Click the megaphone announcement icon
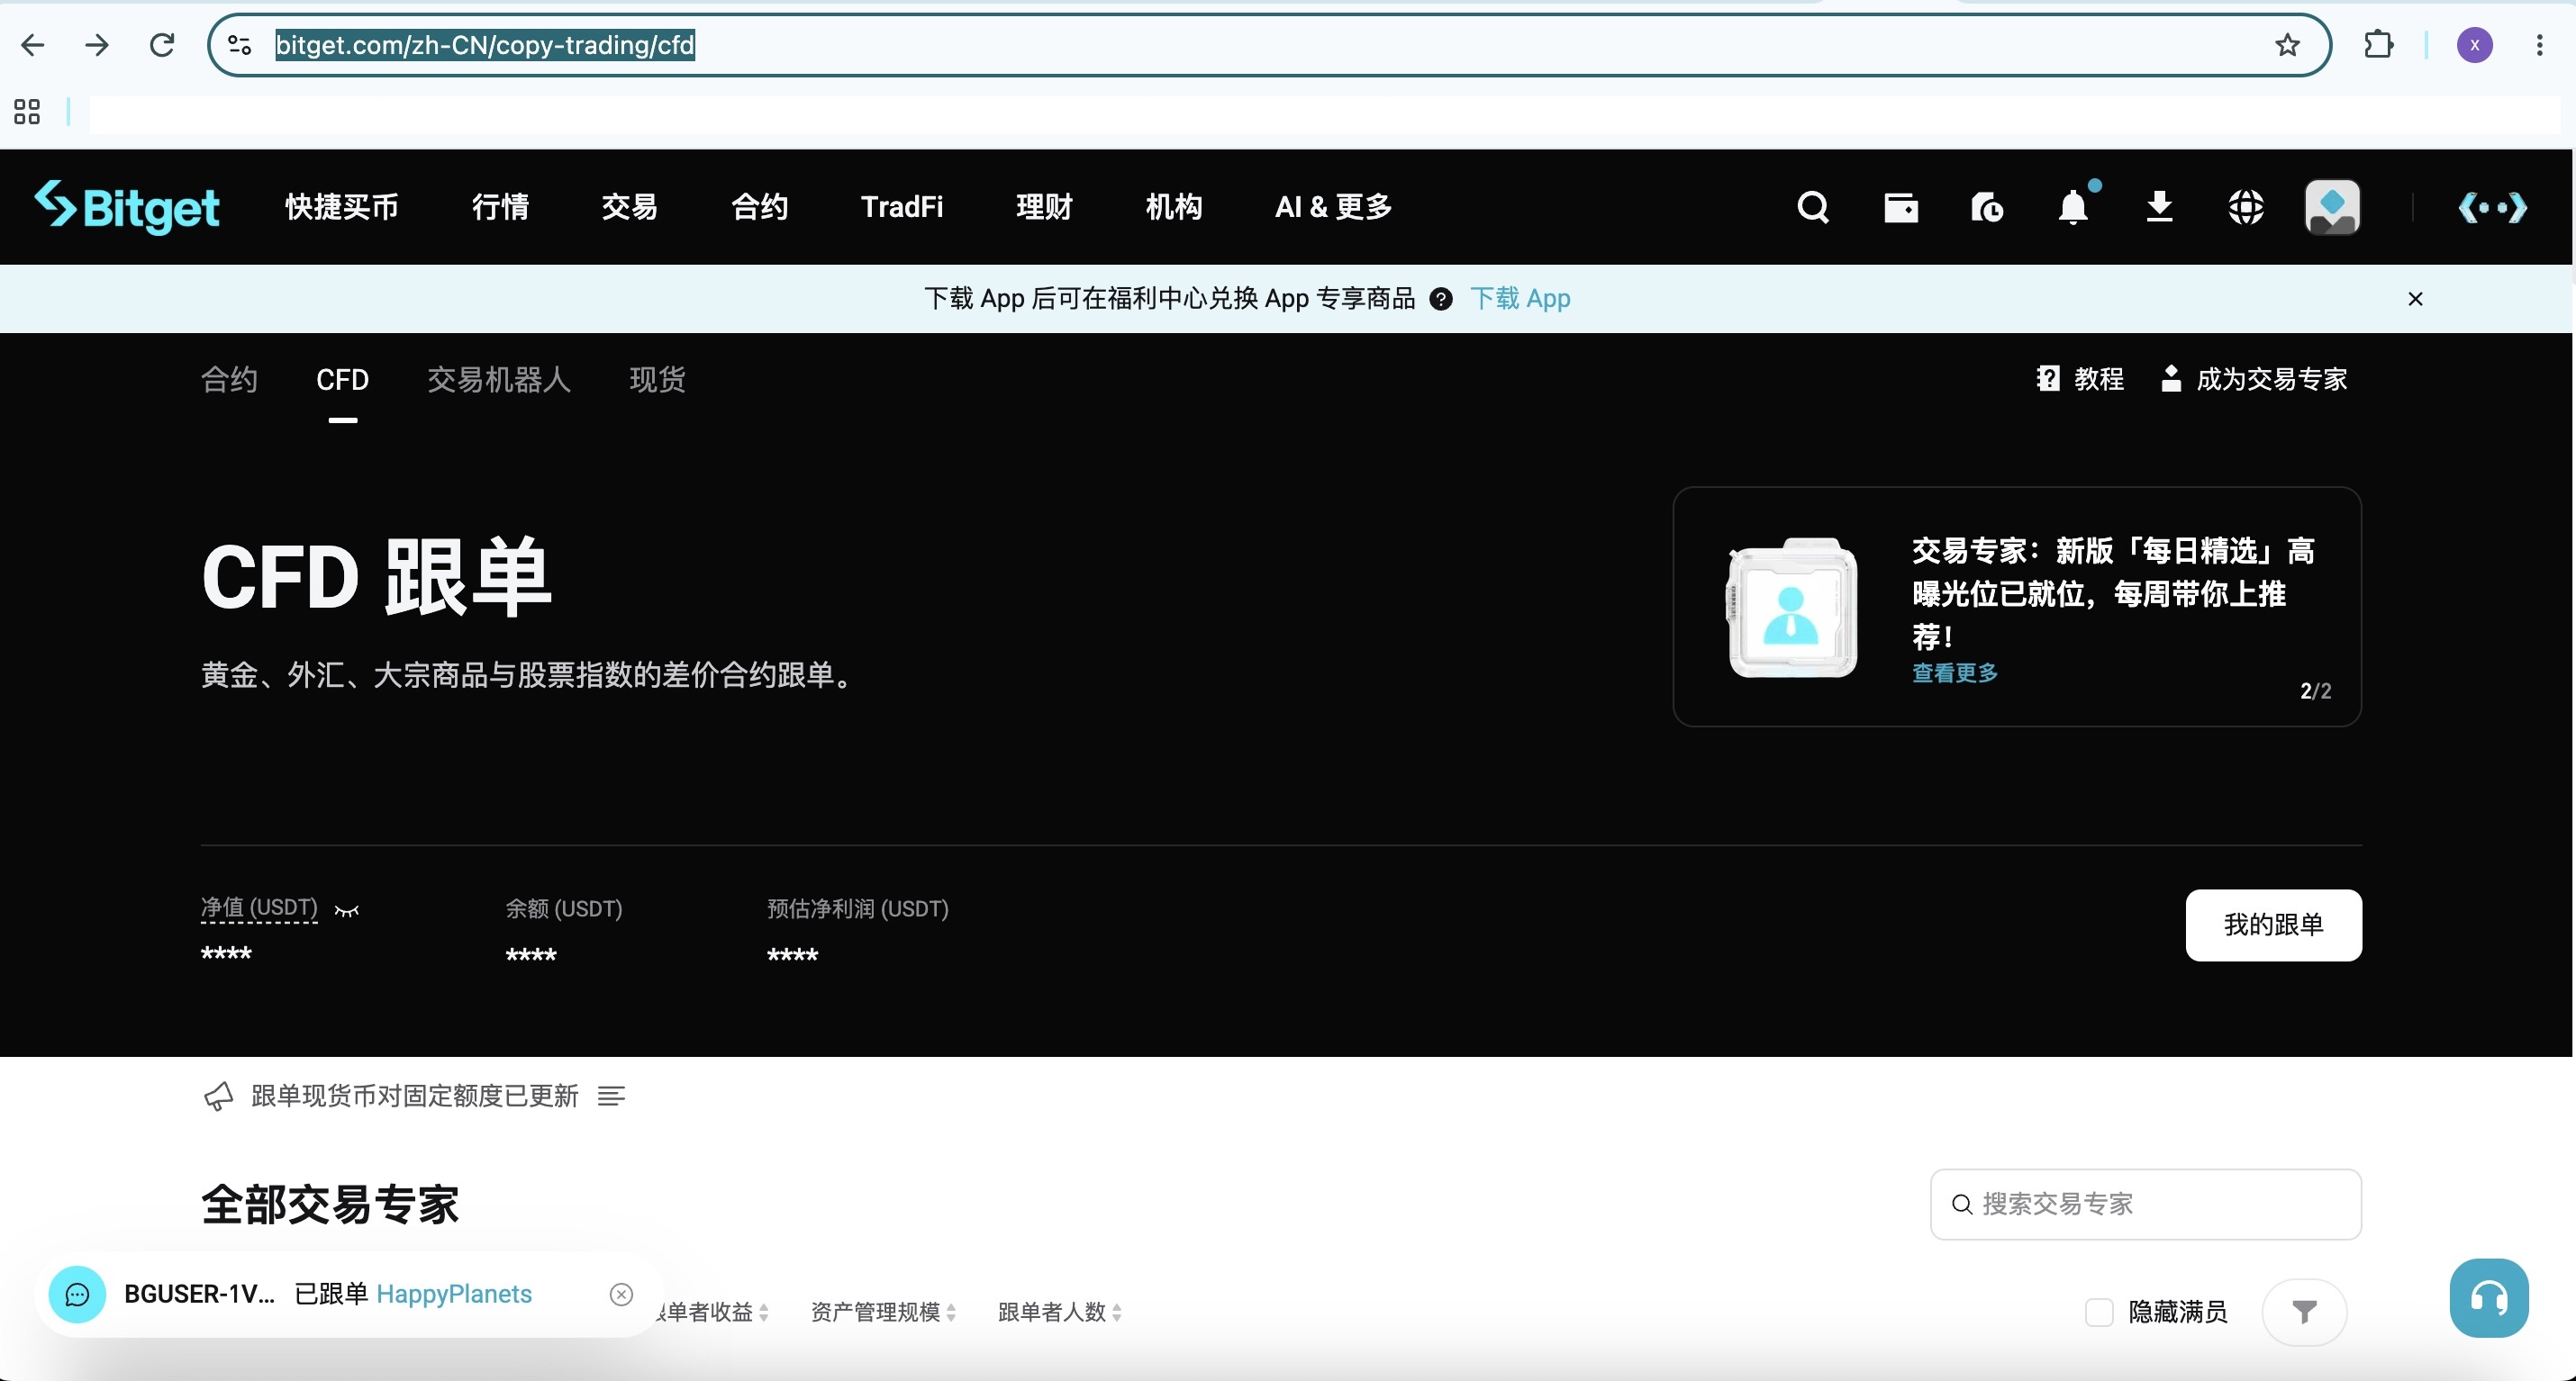This screenshot has width=2576, height=1381. click(218, 1097)
